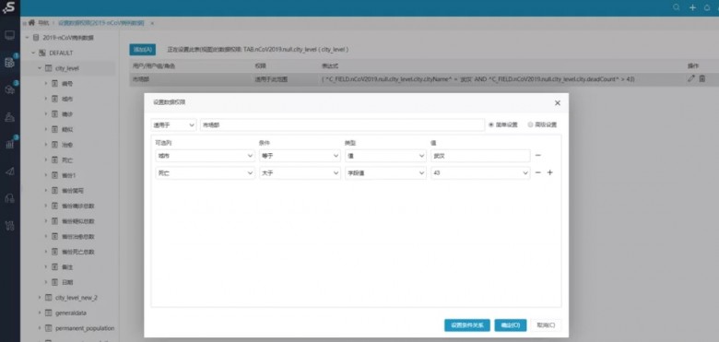
Task: Click the plus icon in top bar
Action: 692,7
